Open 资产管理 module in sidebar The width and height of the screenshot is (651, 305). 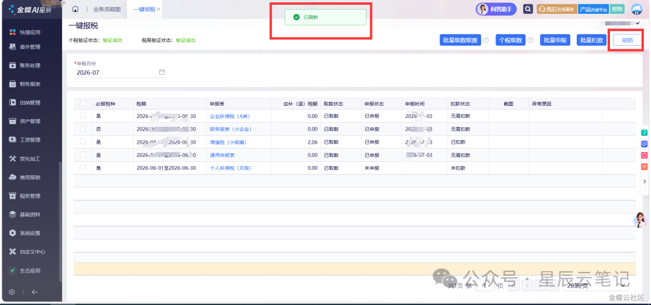[25, 122]
